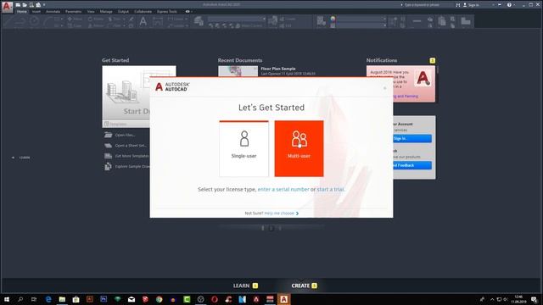Show hidden system tray icons chevron
Viewport: 543px width, 305px height.
(492, 299)
